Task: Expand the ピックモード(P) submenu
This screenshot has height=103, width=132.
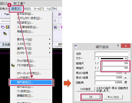Action: 50,53
